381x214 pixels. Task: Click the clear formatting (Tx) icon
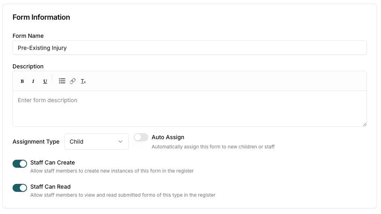pos(83,81)
